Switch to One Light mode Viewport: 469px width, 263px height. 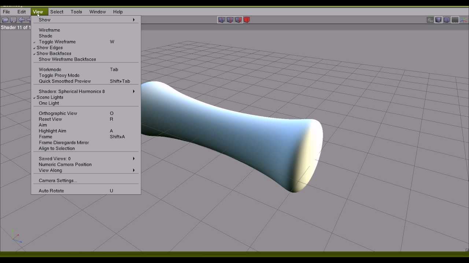pyautogui.click(x=86, y=103)
